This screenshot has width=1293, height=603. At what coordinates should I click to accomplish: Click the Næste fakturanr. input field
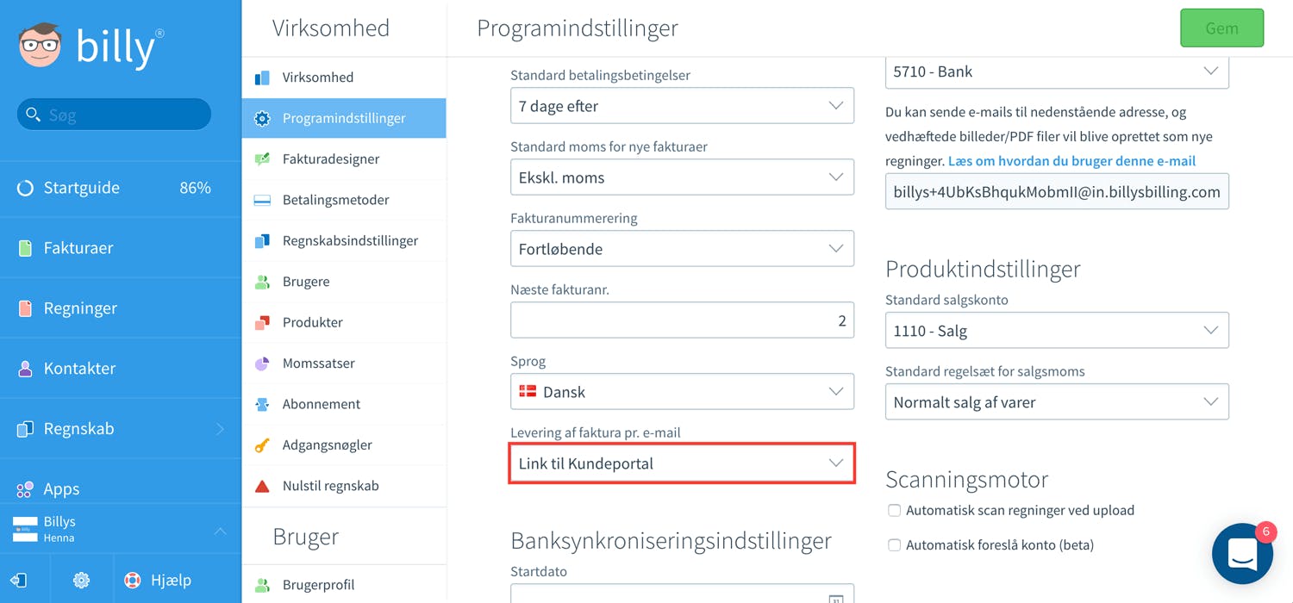point(682,320)
